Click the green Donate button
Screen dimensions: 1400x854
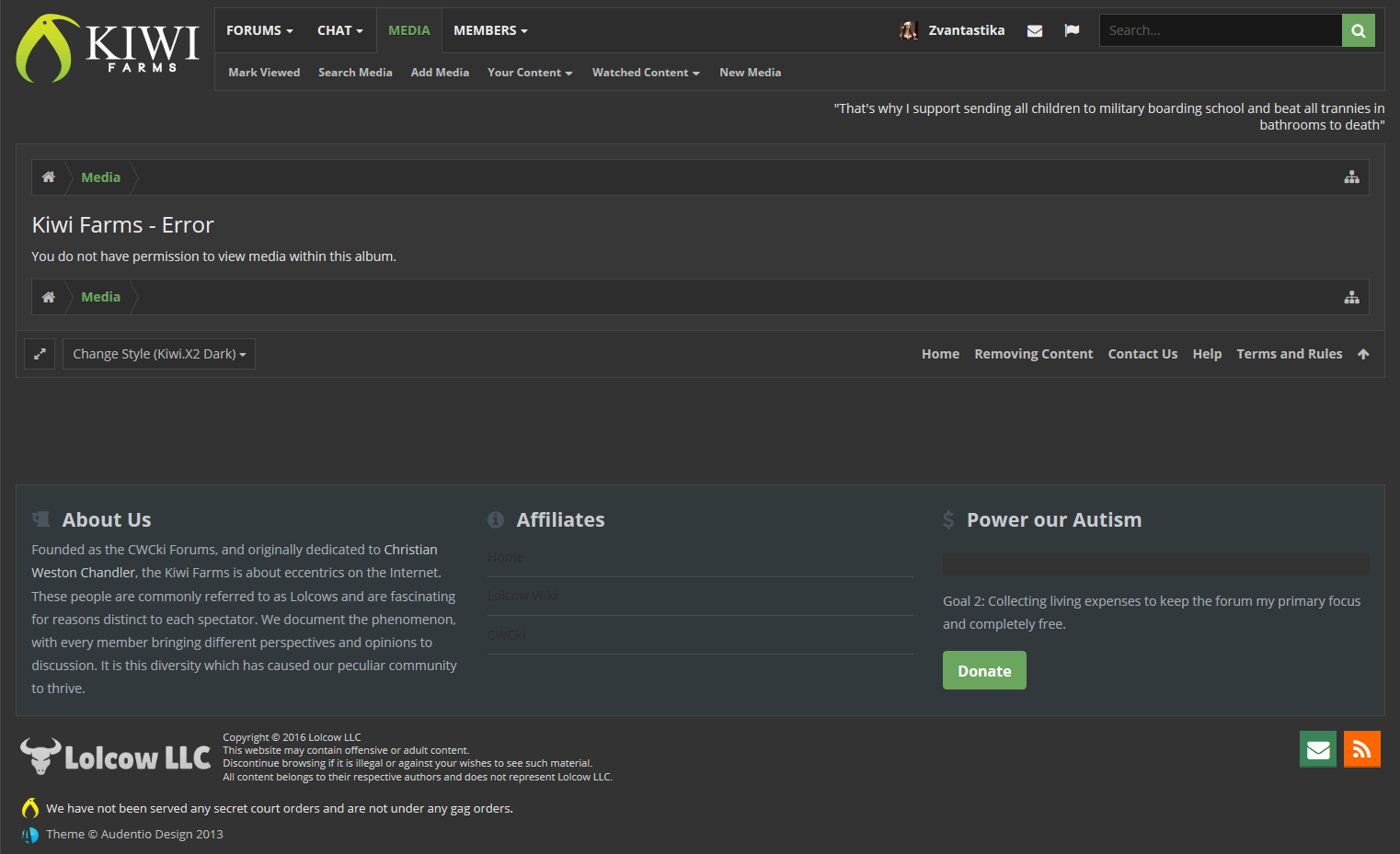984,670
